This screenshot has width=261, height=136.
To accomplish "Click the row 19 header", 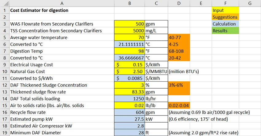I will (x=4, y=133).
